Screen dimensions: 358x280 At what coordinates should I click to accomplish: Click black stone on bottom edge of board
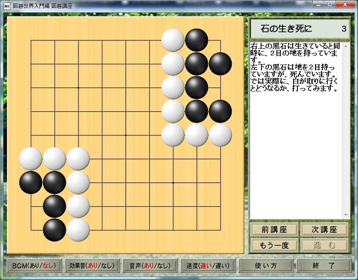pos(54,230)
